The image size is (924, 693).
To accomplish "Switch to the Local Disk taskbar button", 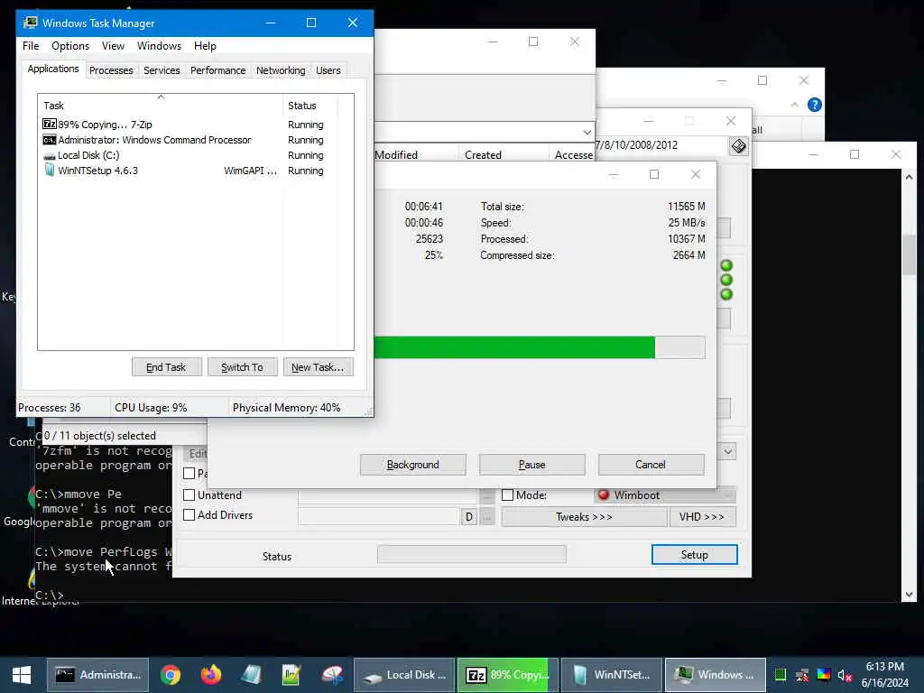I will click(404, 675).
